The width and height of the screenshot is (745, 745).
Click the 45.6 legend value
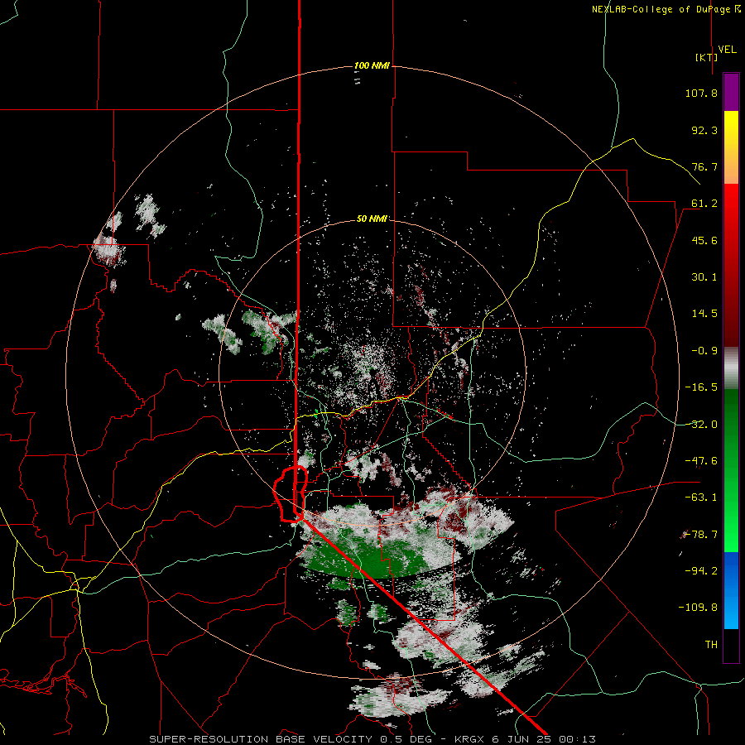tap(704, 240)
